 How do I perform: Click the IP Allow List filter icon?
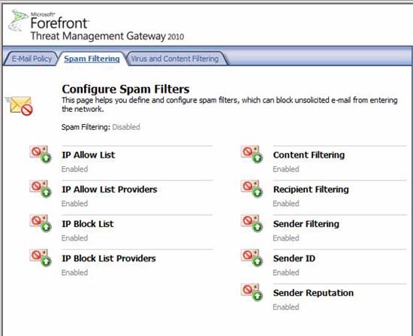click(x=41, y=154)
